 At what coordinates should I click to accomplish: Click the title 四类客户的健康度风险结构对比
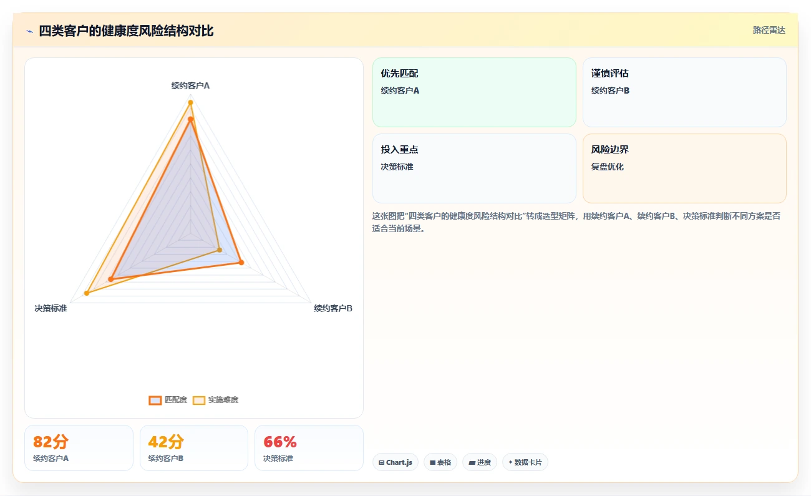coord(126,31)
